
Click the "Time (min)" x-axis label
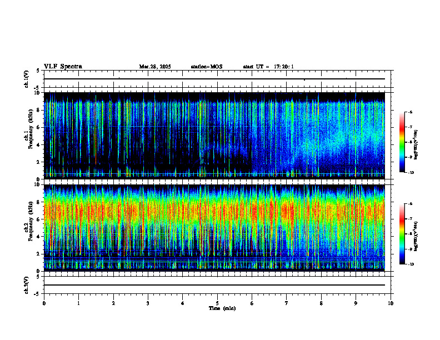coord(222,308)
